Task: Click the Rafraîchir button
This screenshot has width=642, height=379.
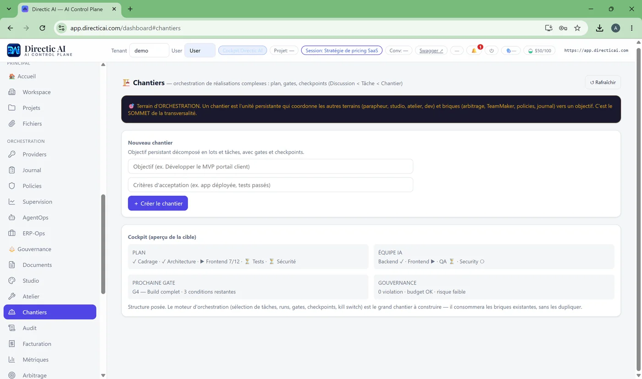Action: [603, 82]
